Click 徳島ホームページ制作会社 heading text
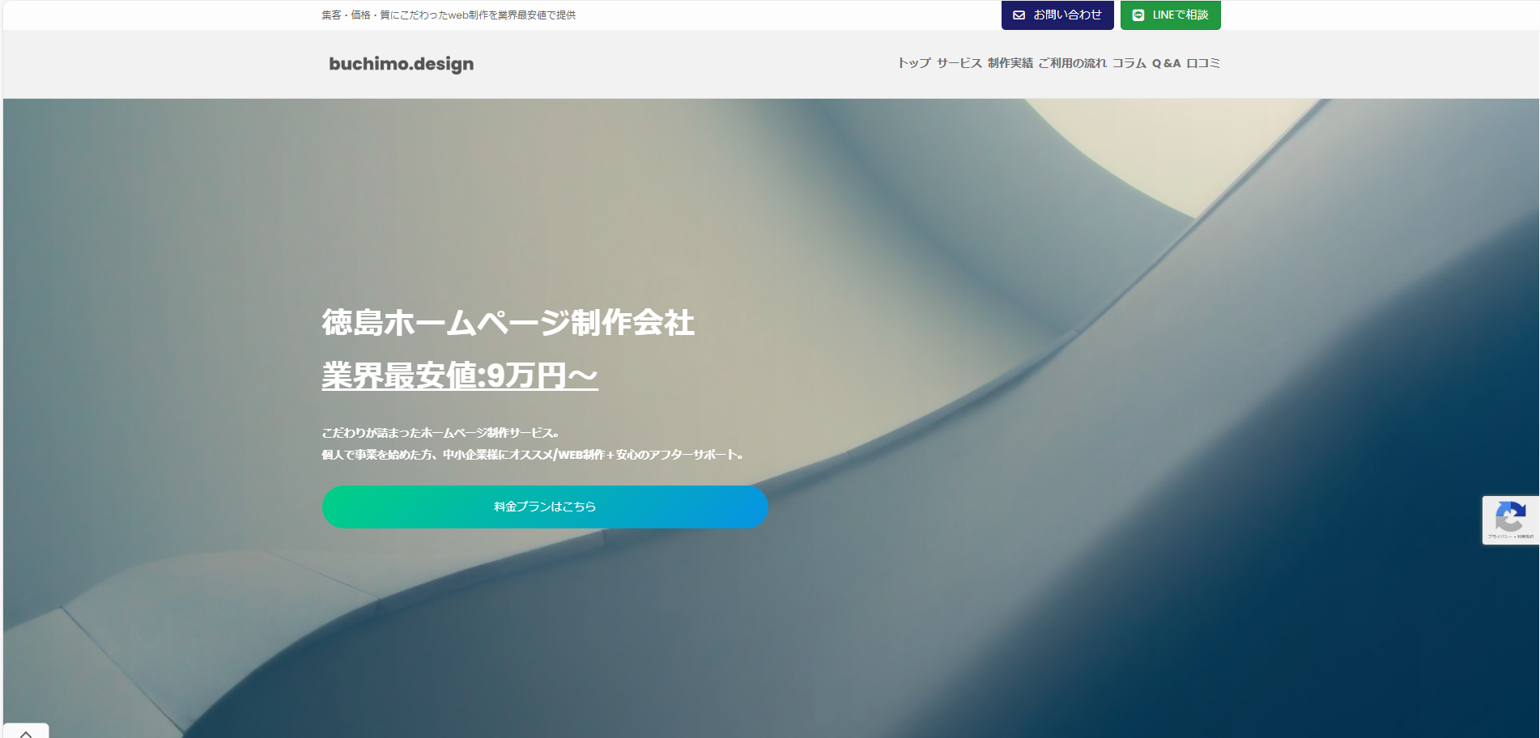The image size is (1540, 738). pos(508,322)
